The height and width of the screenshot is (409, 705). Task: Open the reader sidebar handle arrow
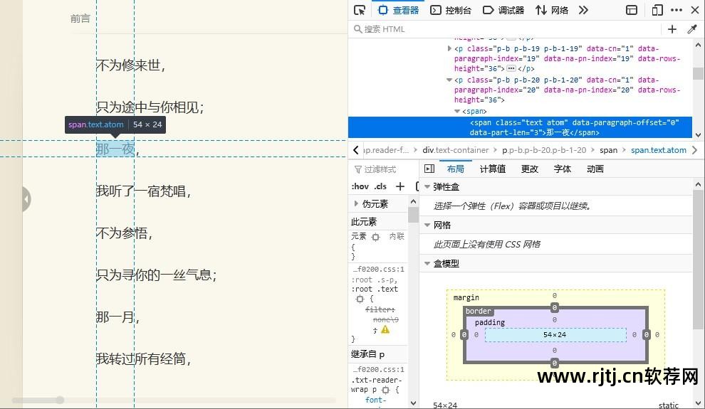(26, 198)
